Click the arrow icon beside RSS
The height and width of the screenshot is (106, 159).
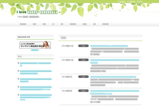click(138, 1)
